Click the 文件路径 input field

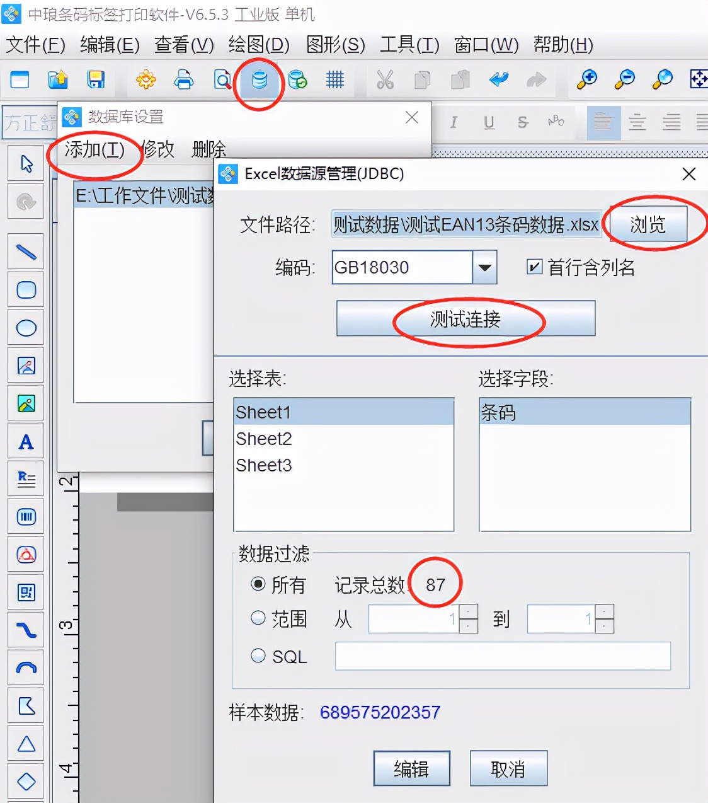[467, 224]
